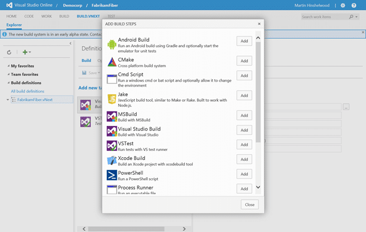Click the ellipsis browse button behind dialog

(346, 107)
